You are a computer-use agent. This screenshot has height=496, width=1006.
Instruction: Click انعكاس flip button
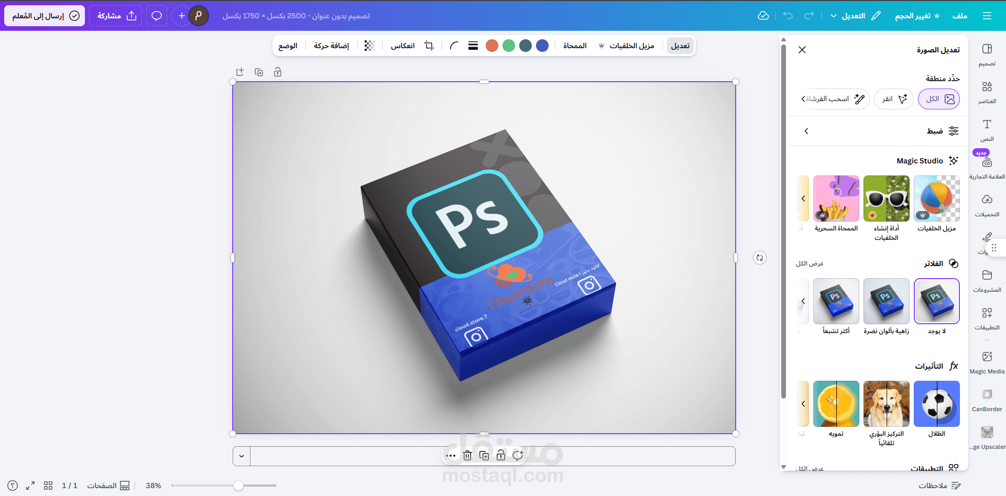(x=402, y=46)
